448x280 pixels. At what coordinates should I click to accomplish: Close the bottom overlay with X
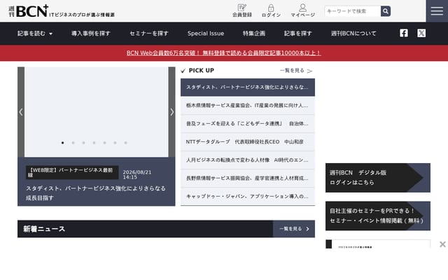[x=442, y=244]
